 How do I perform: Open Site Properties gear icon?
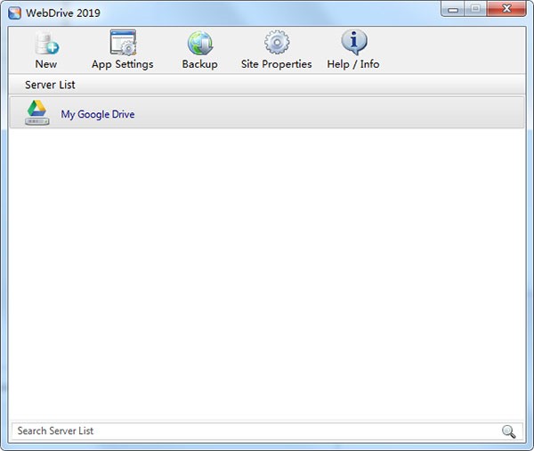277,43
